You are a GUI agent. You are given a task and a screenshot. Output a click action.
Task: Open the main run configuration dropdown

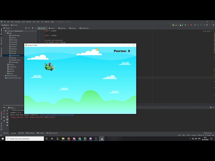[x=176, y=25]
